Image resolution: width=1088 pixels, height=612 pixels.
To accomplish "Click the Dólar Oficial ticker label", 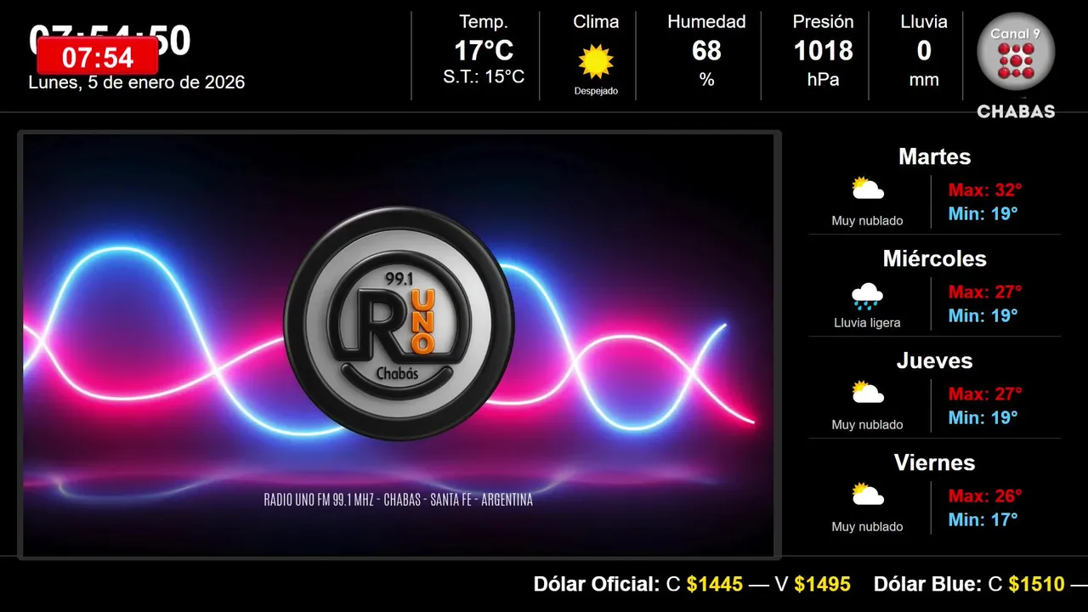I will (597, 584).
